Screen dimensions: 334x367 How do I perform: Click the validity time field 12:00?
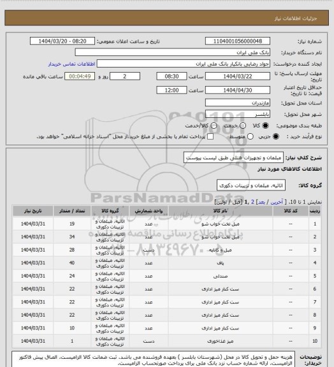click(171, 90)
